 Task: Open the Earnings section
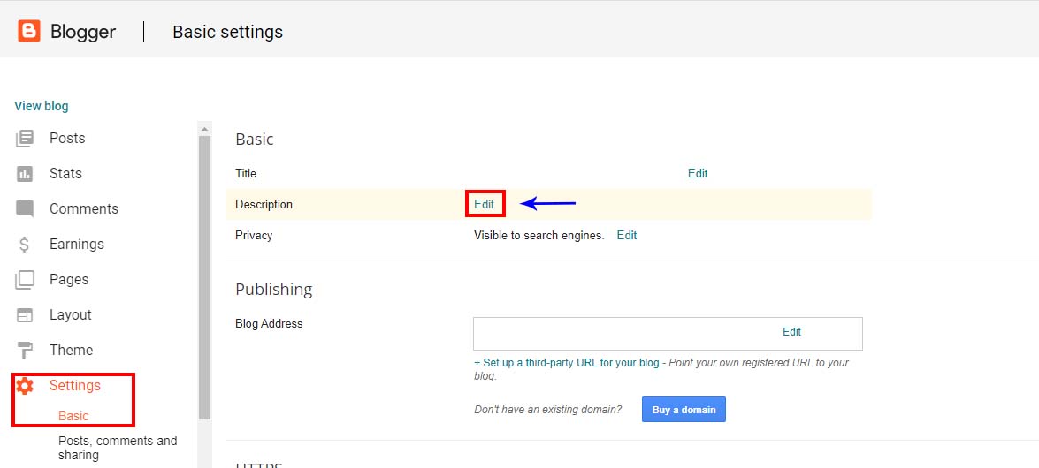pyautogui.click(x=77, y=245)
